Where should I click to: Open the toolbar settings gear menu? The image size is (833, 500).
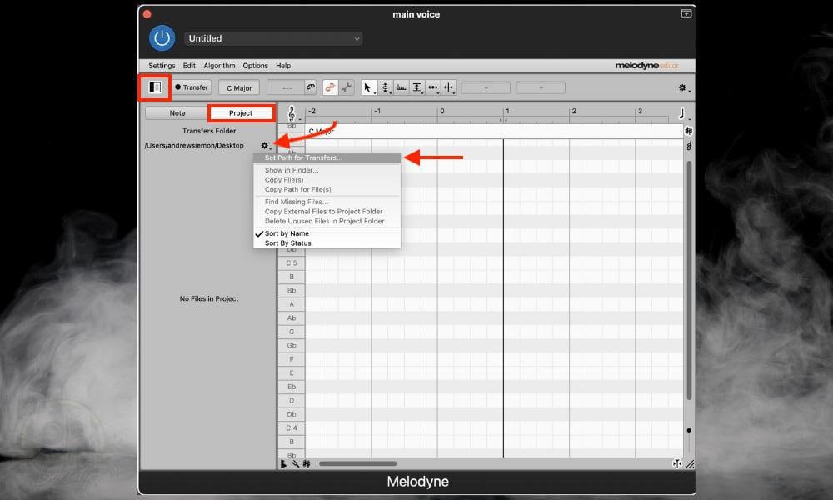point(683,87)
